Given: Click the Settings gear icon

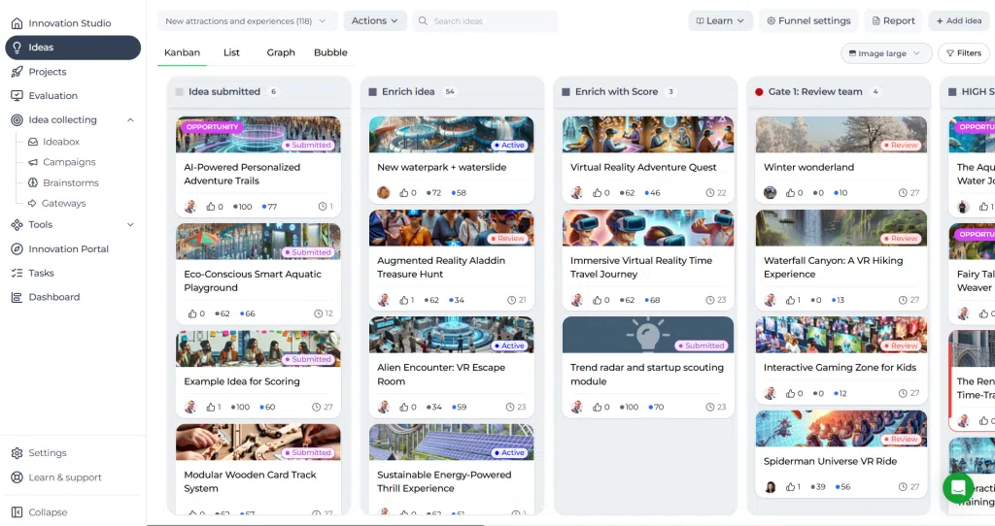Looking at the screenshot, I should (17, 453).
